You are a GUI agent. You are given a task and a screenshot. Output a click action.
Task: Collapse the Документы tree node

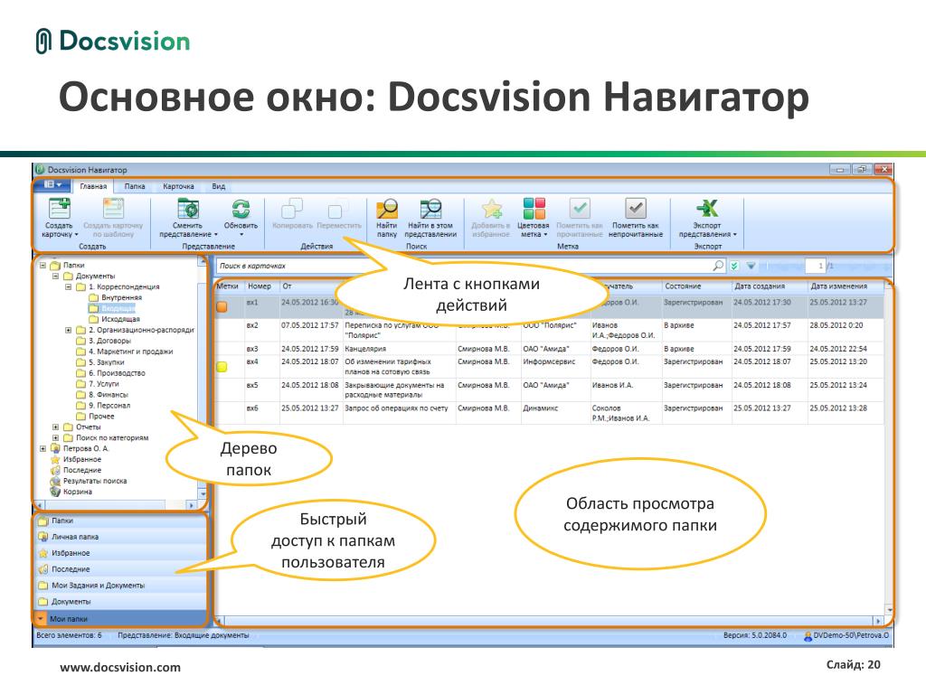pyautogui.click(x=55, y=276)
